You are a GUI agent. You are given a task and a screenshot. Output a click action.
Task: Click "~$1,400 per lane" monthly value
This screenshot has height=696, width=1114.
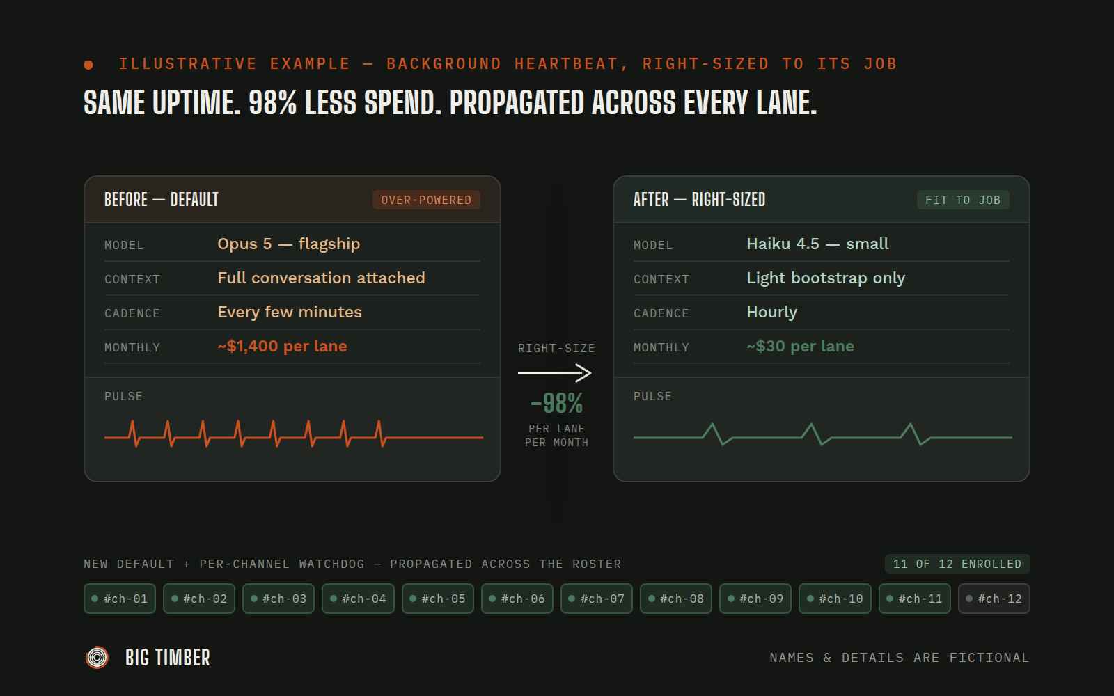coord(282,346)
